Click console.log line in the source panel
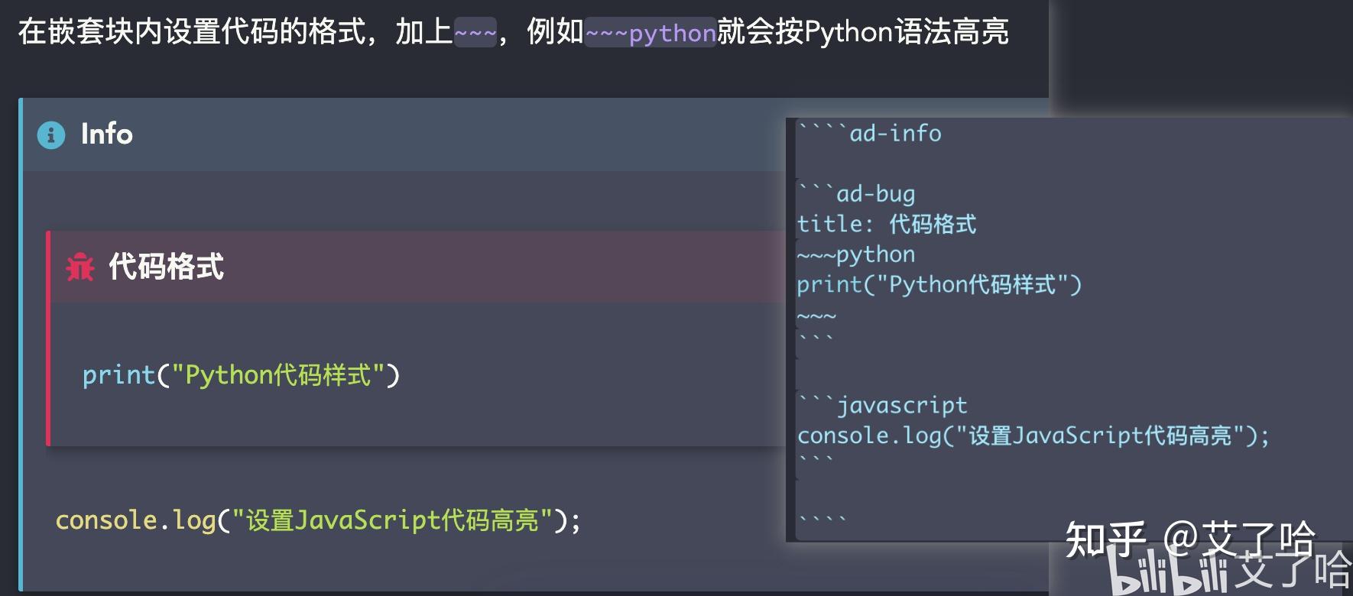 (x=1032, y=436)
